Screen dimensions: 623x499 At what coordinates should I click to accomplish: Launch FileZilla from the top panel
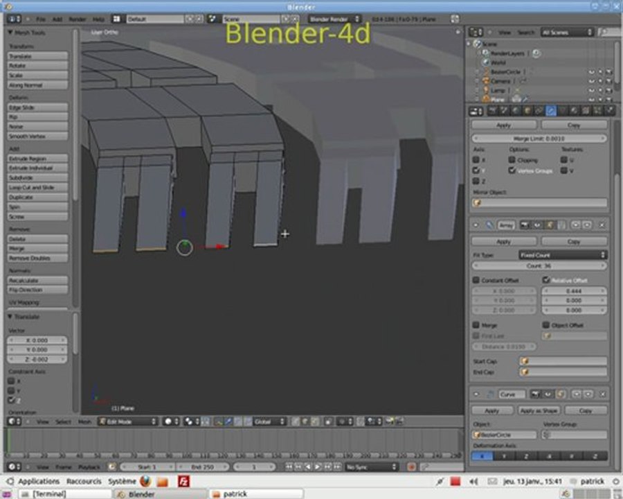[x=183, y=481]
